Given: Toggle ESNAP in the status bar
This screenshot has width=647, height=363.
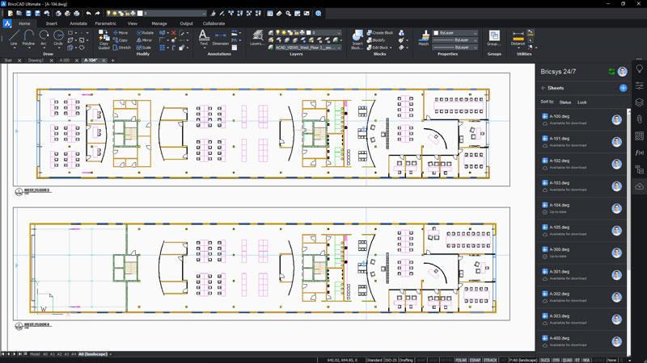Looking at the screenshot, I should click(474, 359).
